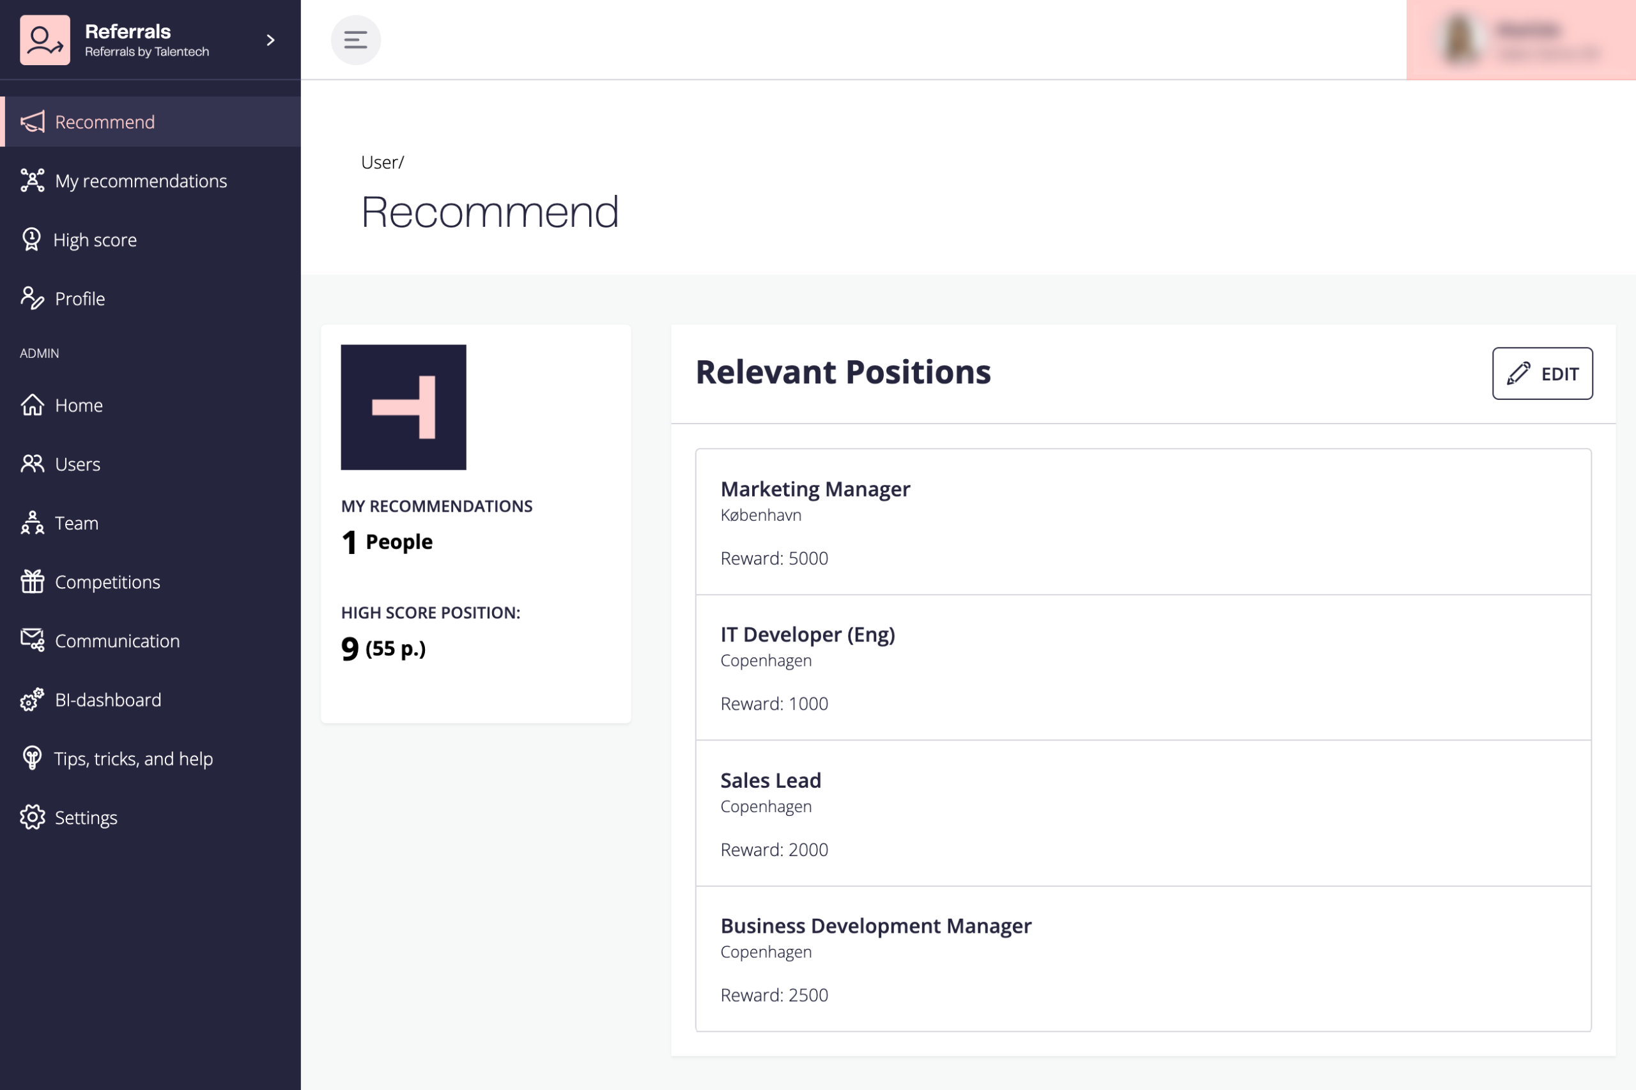The width and height of the screenshot is (1636, 1090).
Task: Click the High score medal icon
Action: 31,240
